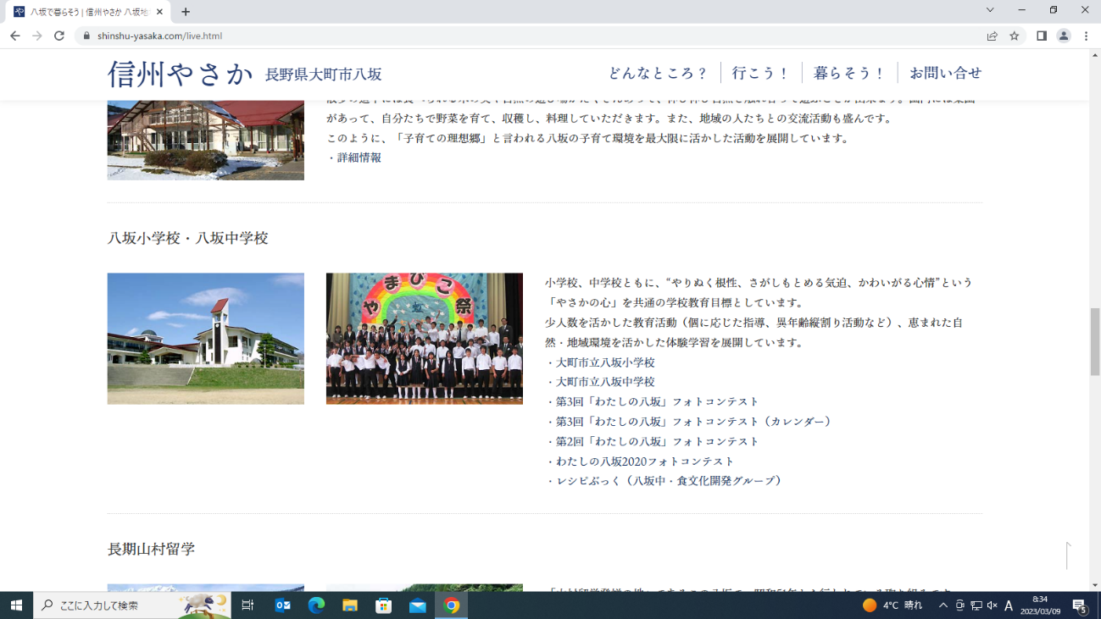Open the network icon in the tray
Screen dimensions: 1101x619
pyautogui.click(x=976, y=605)
